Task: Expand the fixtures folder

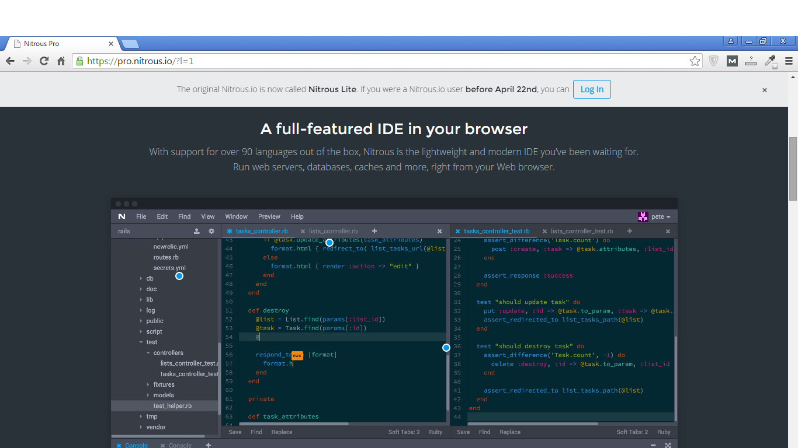Action: pos(148,384)
